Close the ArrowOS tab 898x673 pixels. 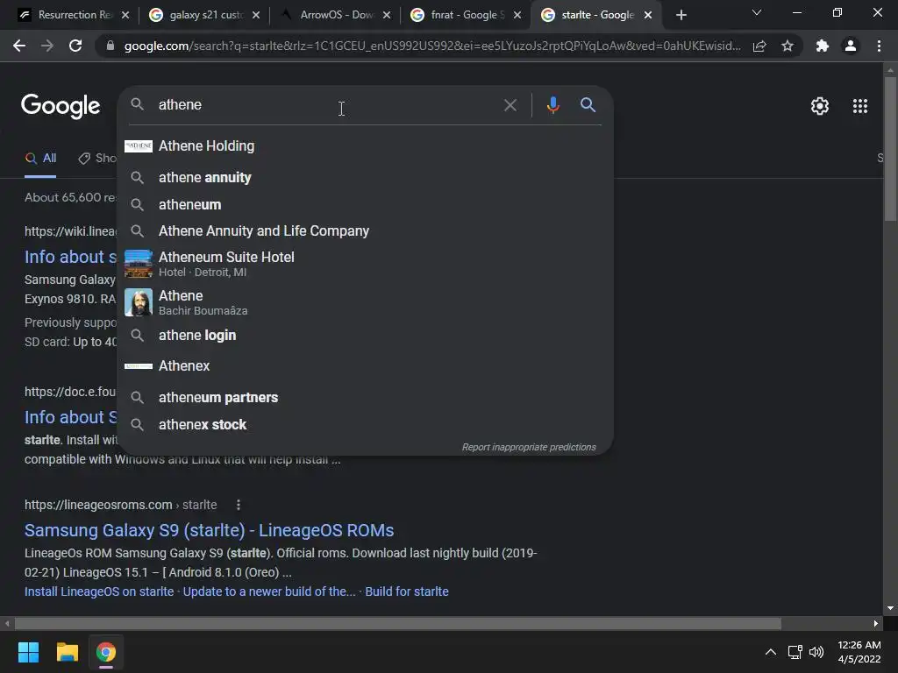387,16
